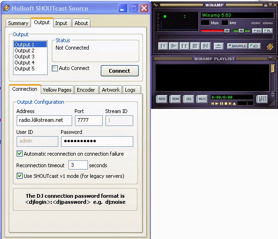This screenshot has width=278, height=239.
Task: Click Winamp play button
Action: (173, 46)
